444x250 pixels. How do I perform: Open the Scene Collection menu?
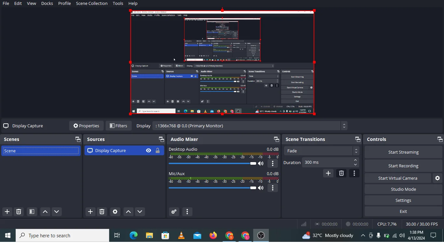tap(92, 4)
